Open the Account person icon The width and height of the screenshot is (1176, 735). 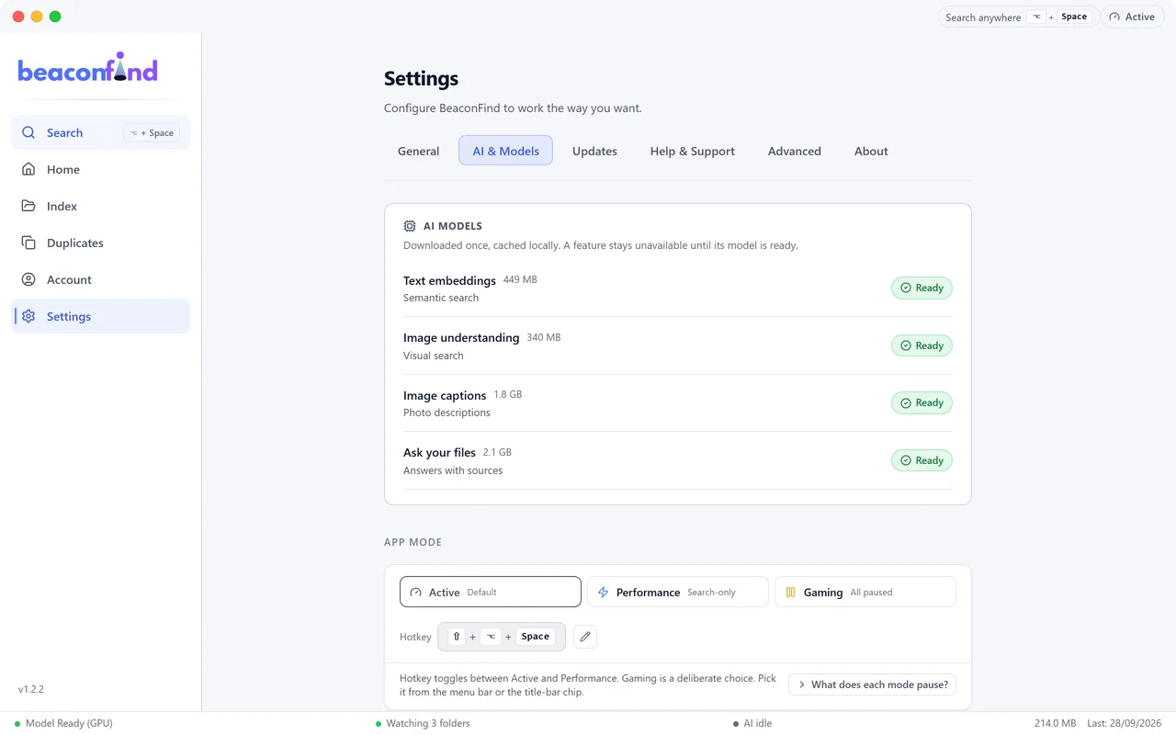28,279
